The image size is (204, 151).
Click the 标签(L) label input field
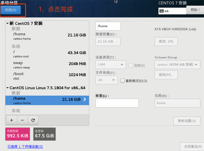click(117, 103)
